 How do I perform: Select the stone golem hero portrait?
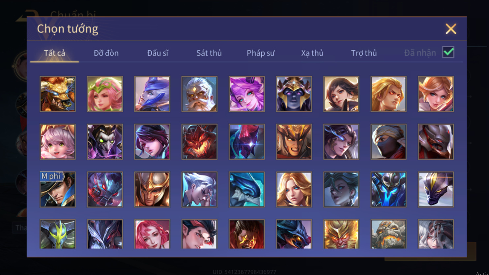(x=388, y=234)
